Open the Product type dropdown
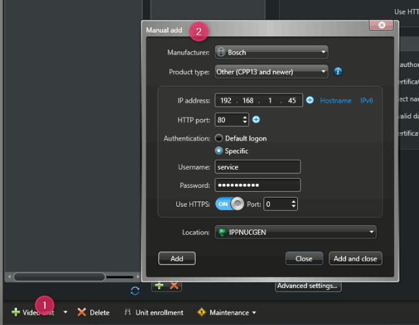419x325 pixels. tap(271, 71)
